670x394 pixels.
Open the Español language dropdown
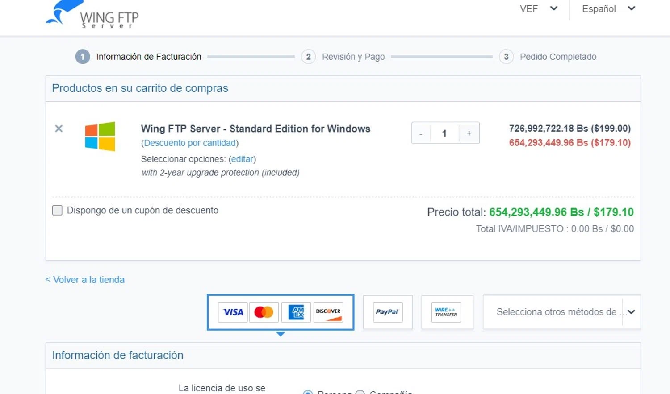(x=608, y=8)
